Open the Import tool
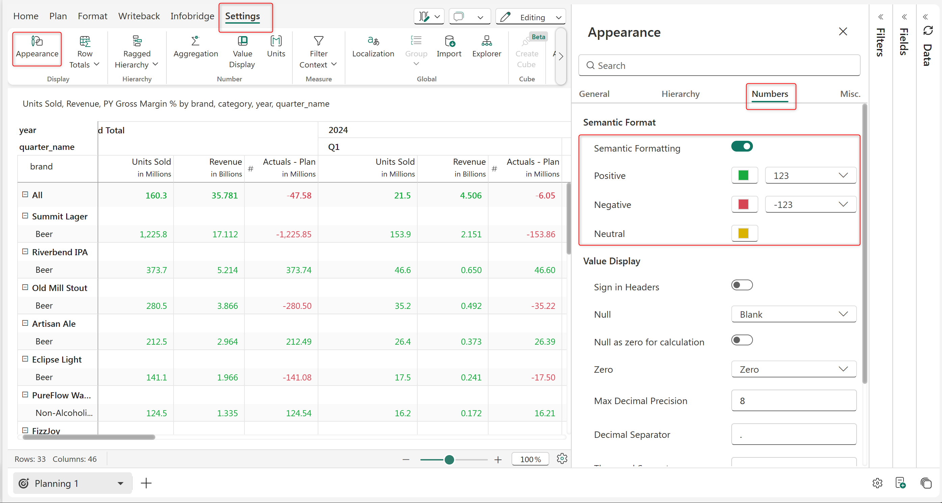The image size is (942, 503). pyautogui.click(x=449, y=41)
